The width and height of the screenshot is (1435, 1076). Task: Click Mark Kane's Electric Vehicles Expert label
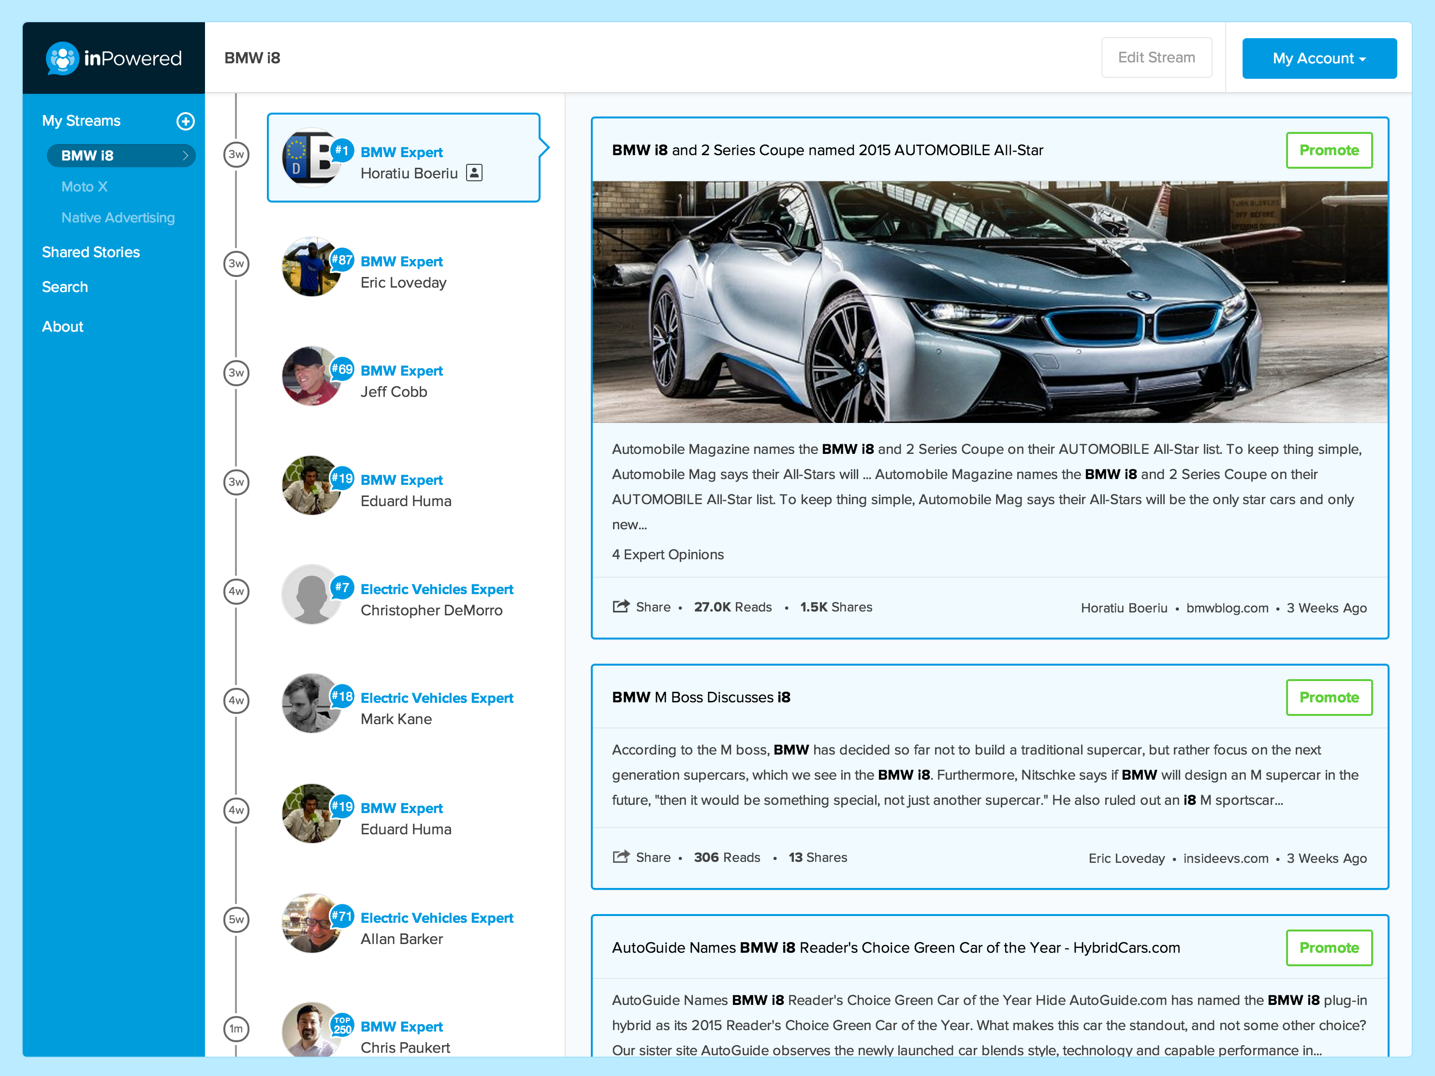point(437,698)
